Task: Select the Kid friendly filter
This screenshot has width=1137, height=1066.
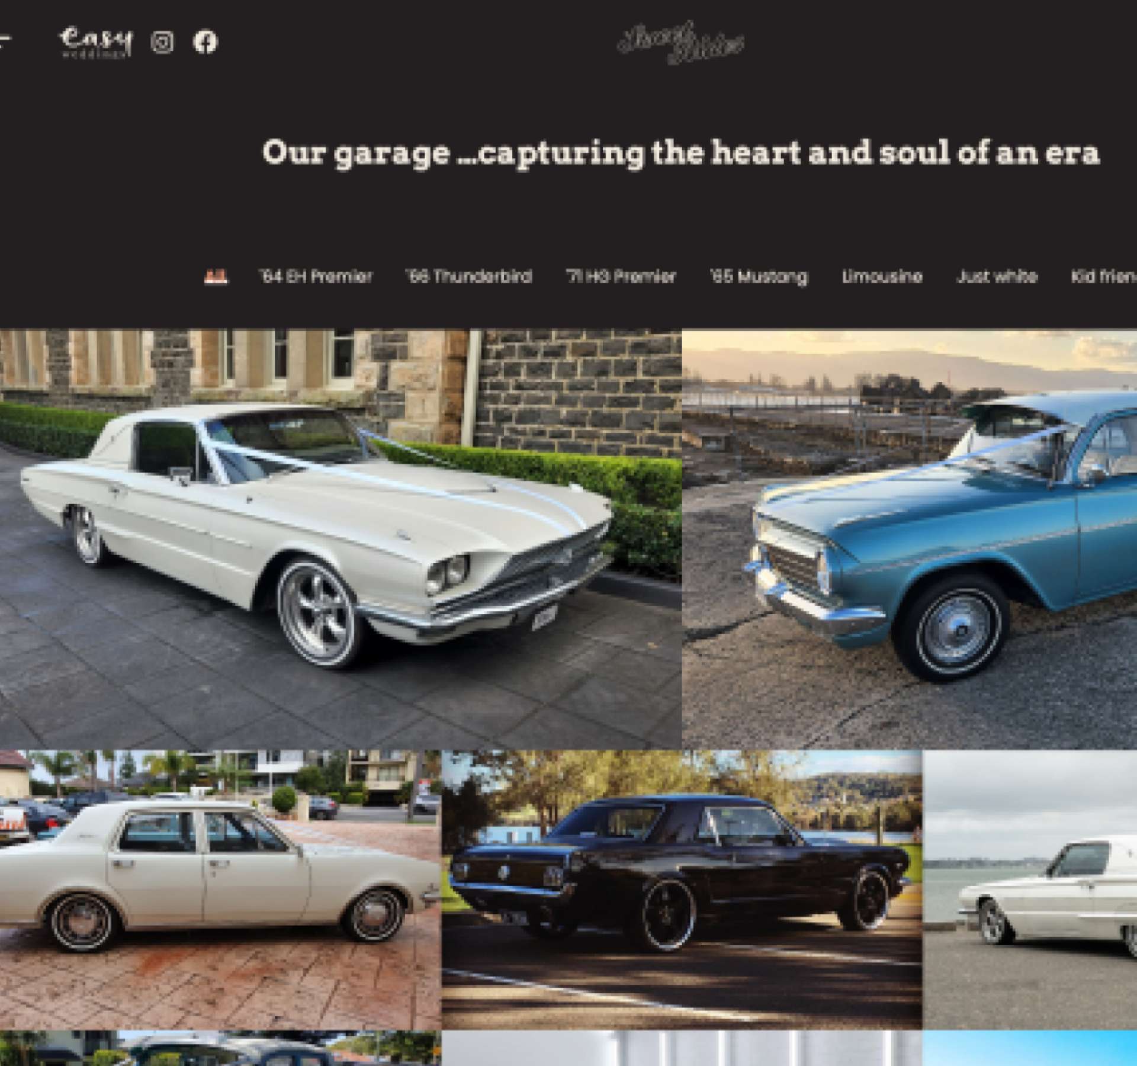Action: tap(1104, 277)
